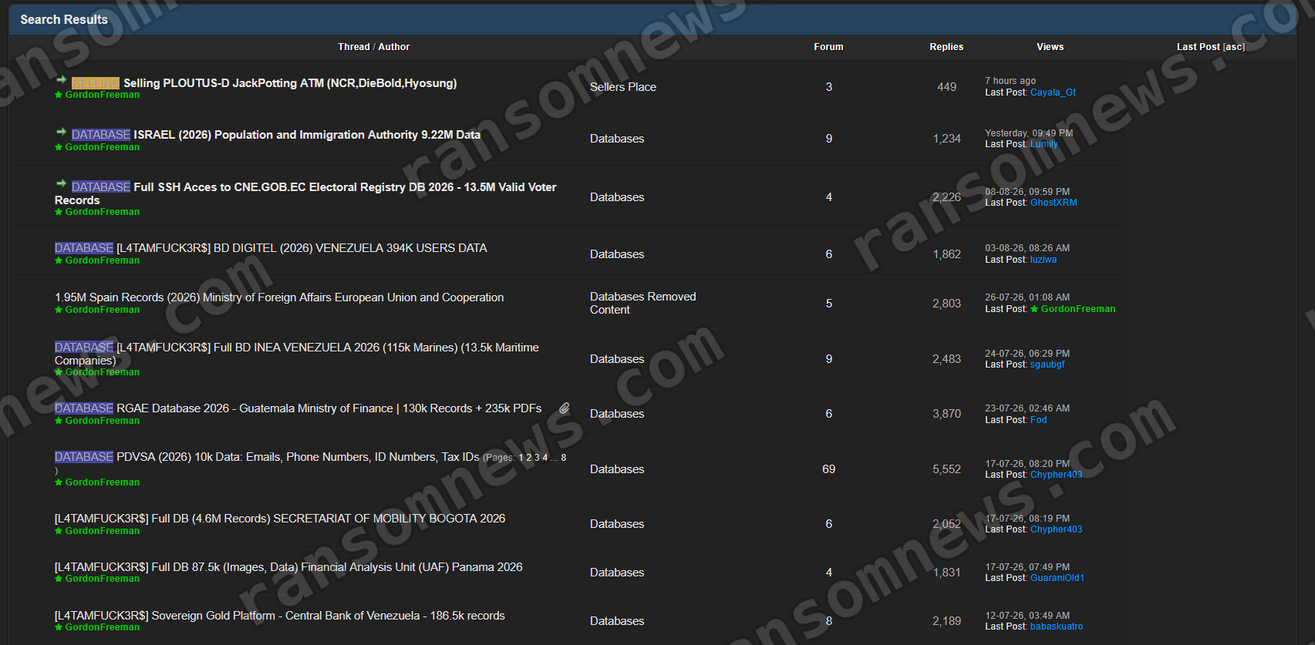Open the ISRAEL (2026) Population and Immigration thread
Viewport: 1315px width, 645px height.
click(307, 135)
